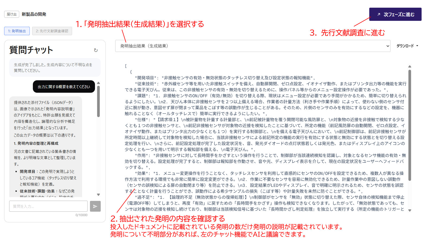Expand the ダウンロード menu
This screenshot has height=239, width=426.
pos(407,46)
